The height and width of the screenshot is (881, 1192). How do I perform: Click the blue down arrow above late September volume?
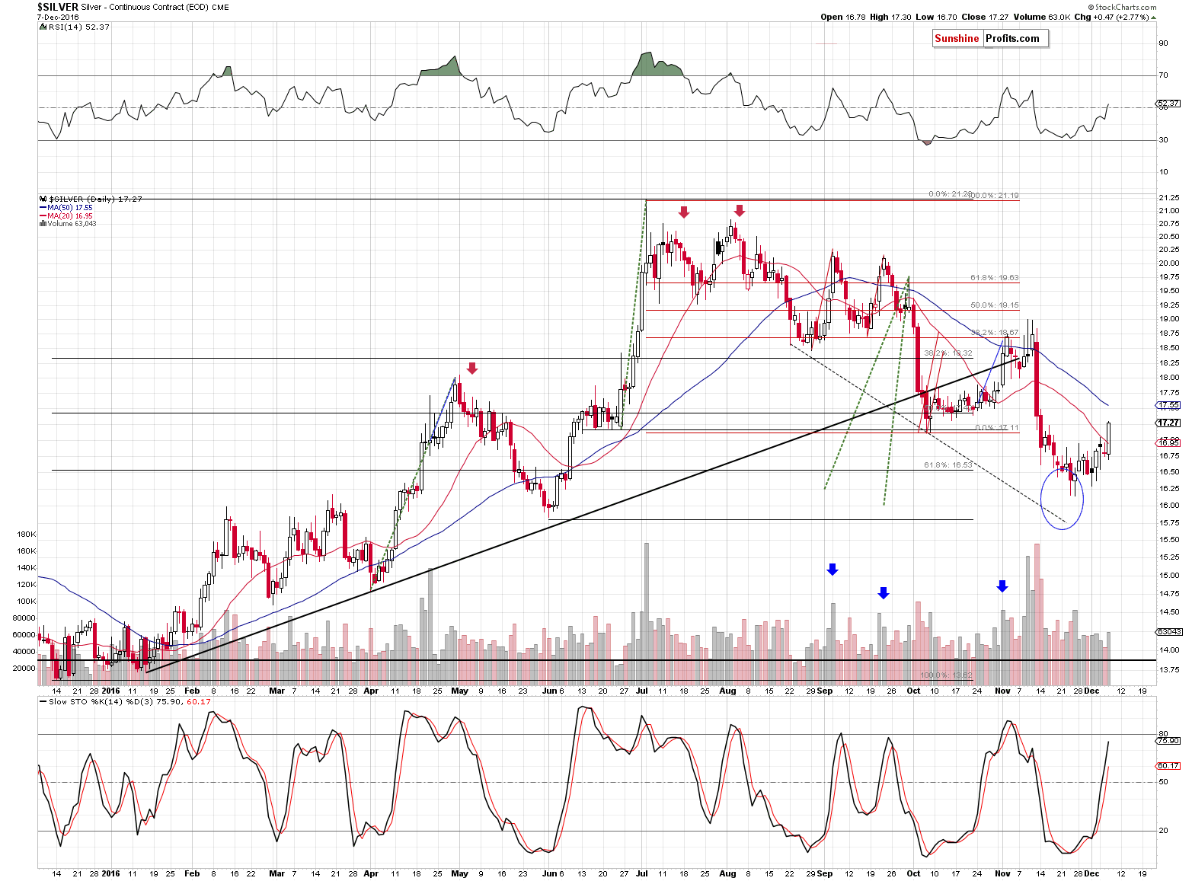pos(884,592)
